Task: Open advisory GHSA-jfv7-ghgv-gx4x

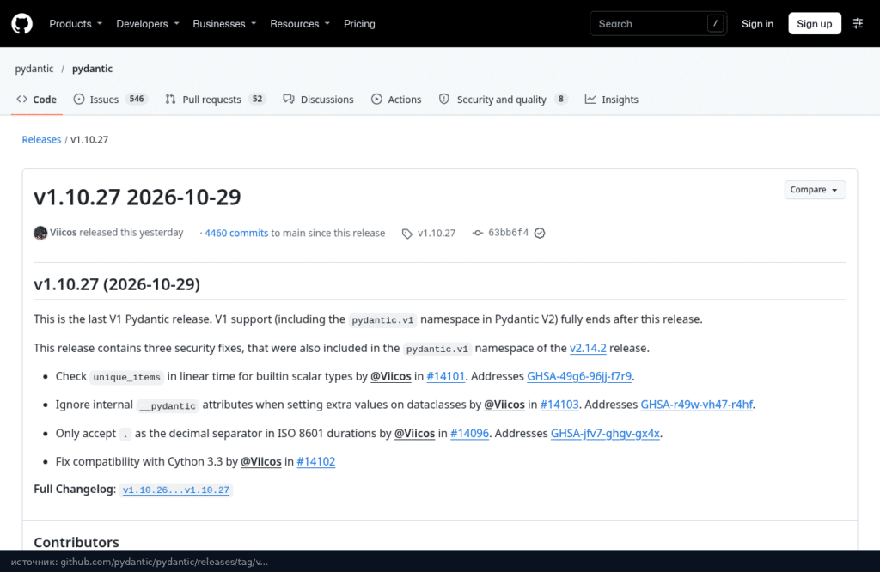Action: coord(605,433)
